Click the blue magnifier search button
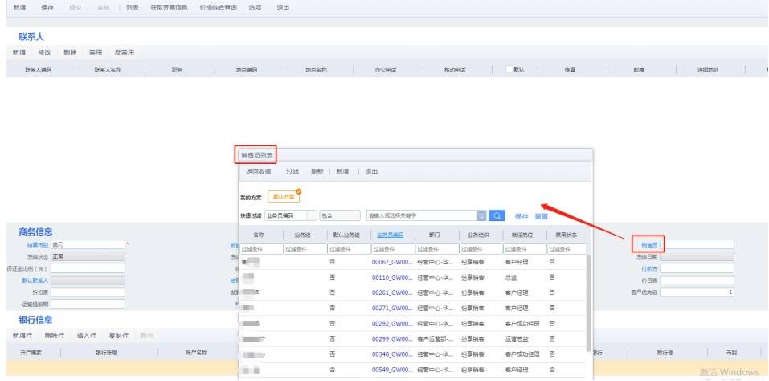 coord(497,215)
